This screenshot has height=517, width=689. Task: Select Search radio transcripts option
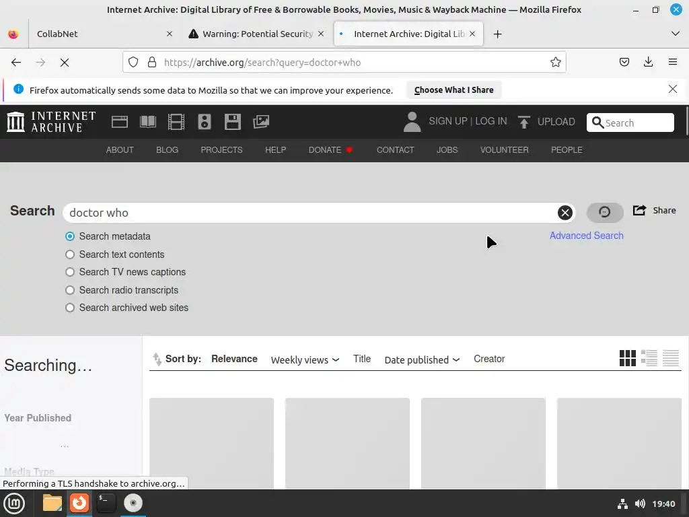(70, 290)
